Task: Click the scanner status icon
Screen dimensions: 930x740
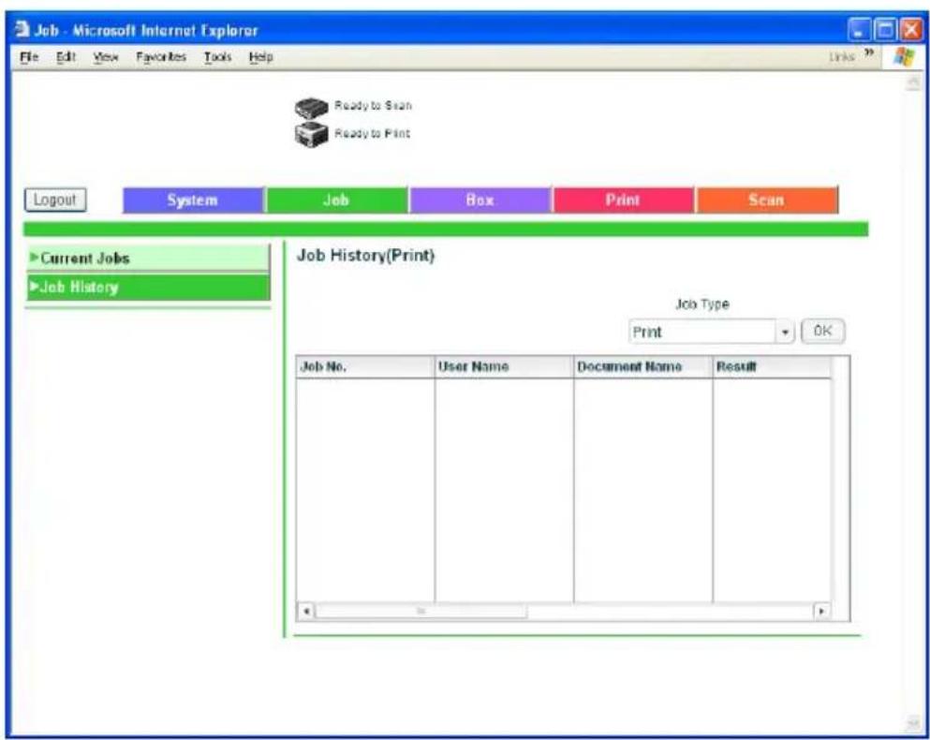Action: coord(311,108)
